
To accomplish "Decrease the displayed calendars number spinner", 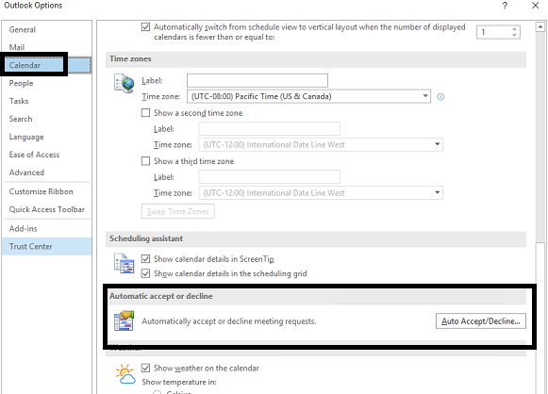I will coord(514,35).
